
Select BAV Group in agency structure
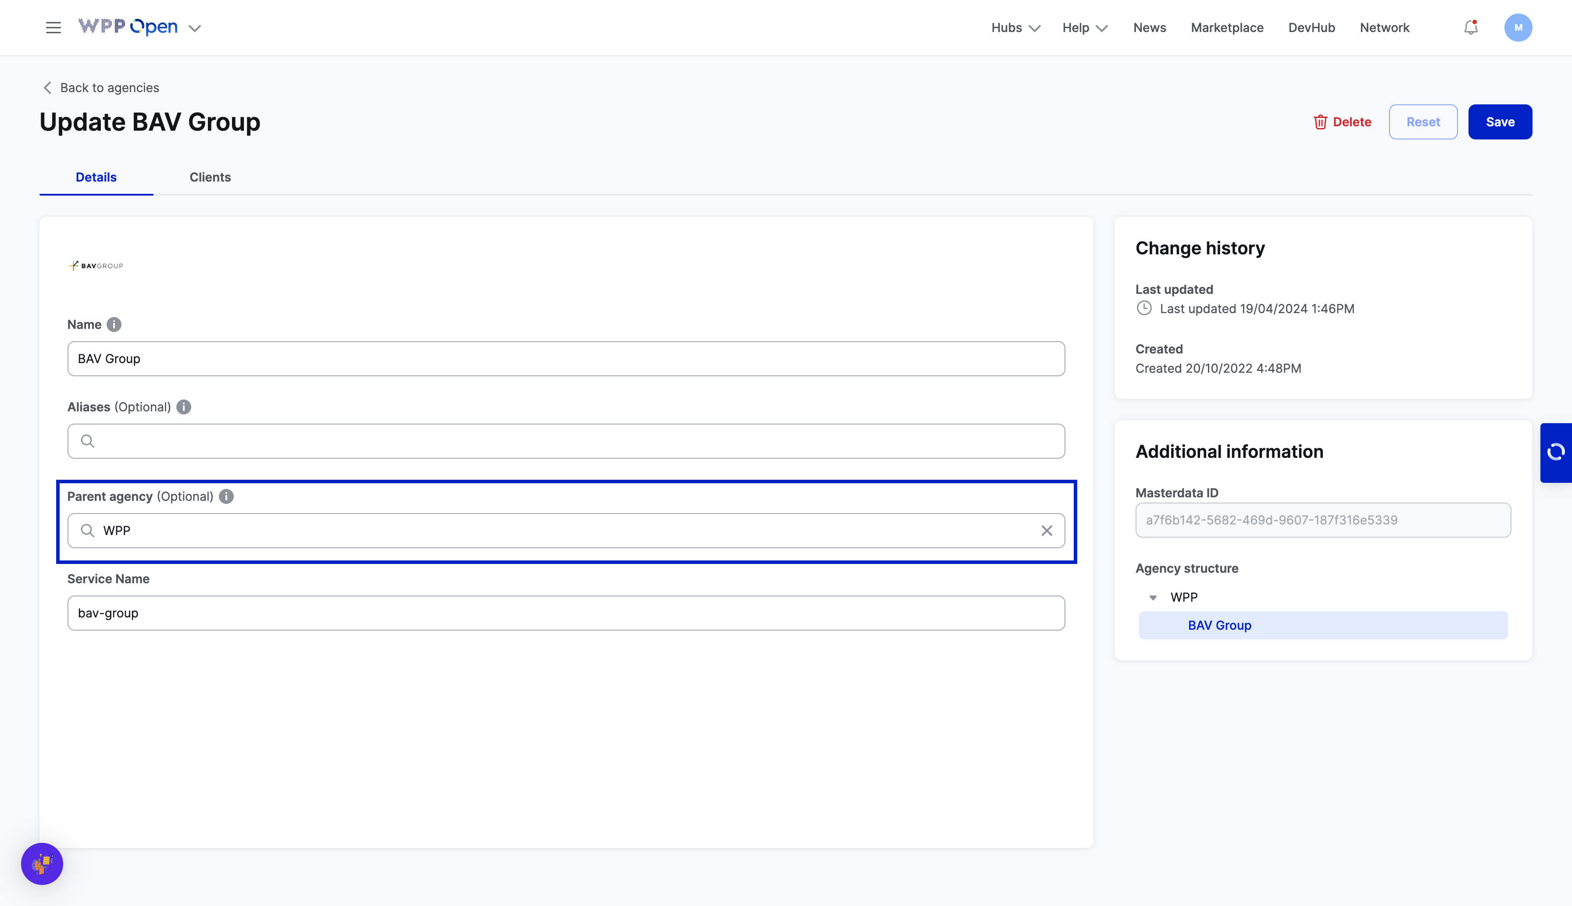tap(1219, 625)
